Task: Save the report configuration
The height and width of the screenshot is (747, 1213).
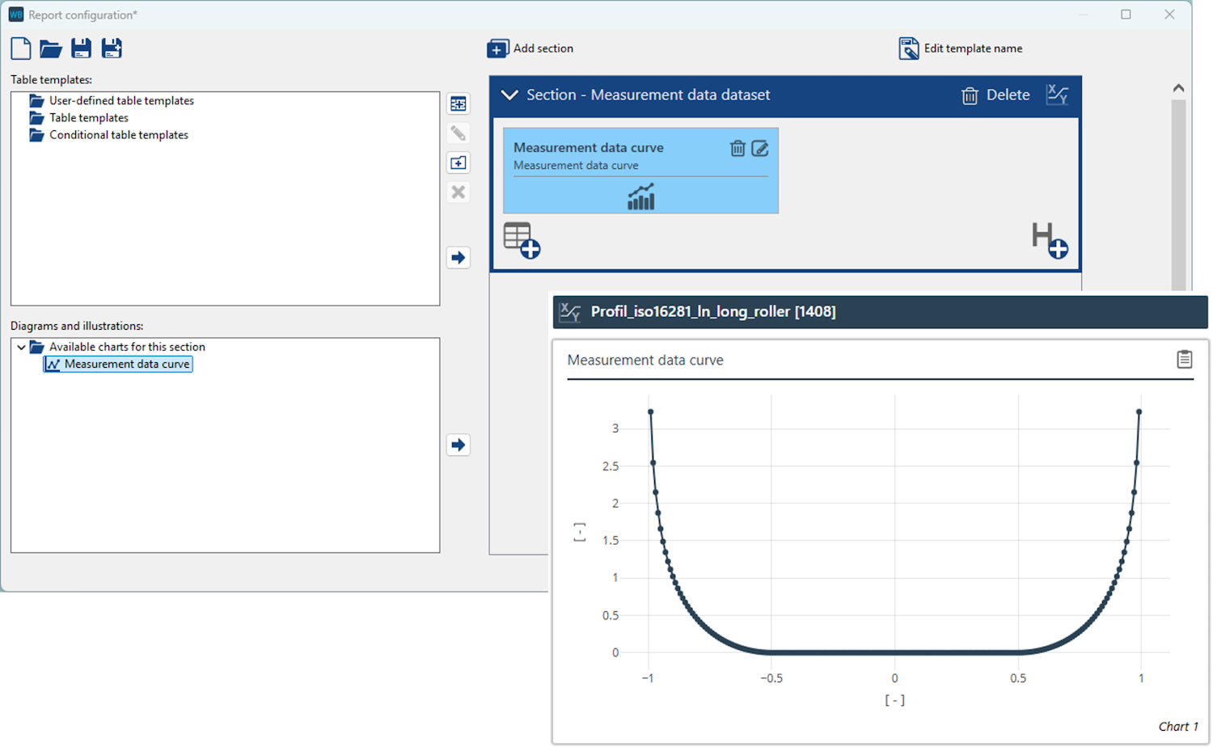Action: (81, 49)
